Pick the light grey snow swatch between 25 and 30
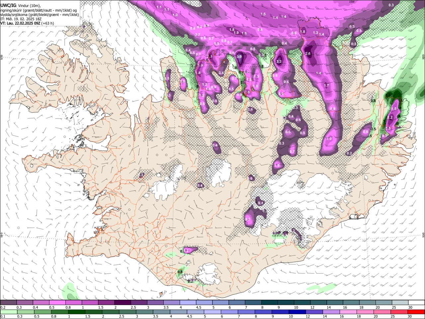Viewport: 425px width, 319px height. pos(400,302)
